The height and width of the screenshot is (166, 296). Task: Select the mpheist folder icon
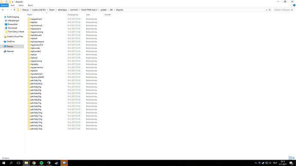coord(28,39)
